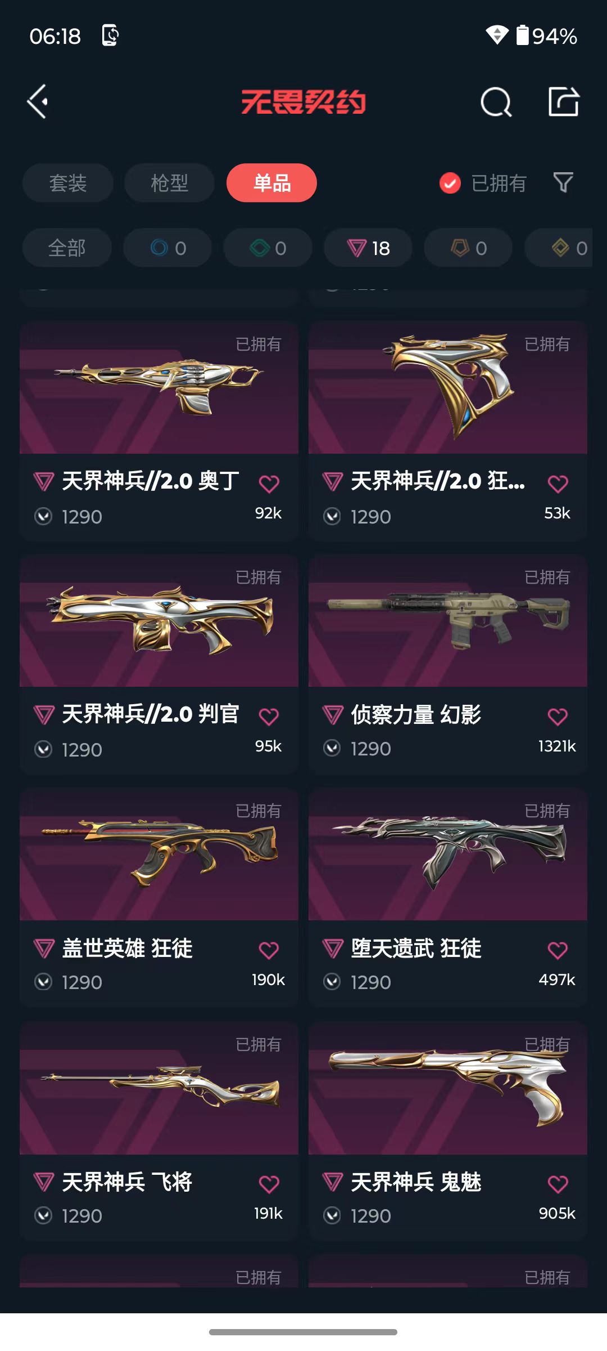Select the pink triangle tier filter 18
The width and height of the screenshot is (607, 1351).
pyautogui.click(x=368, y=248)
